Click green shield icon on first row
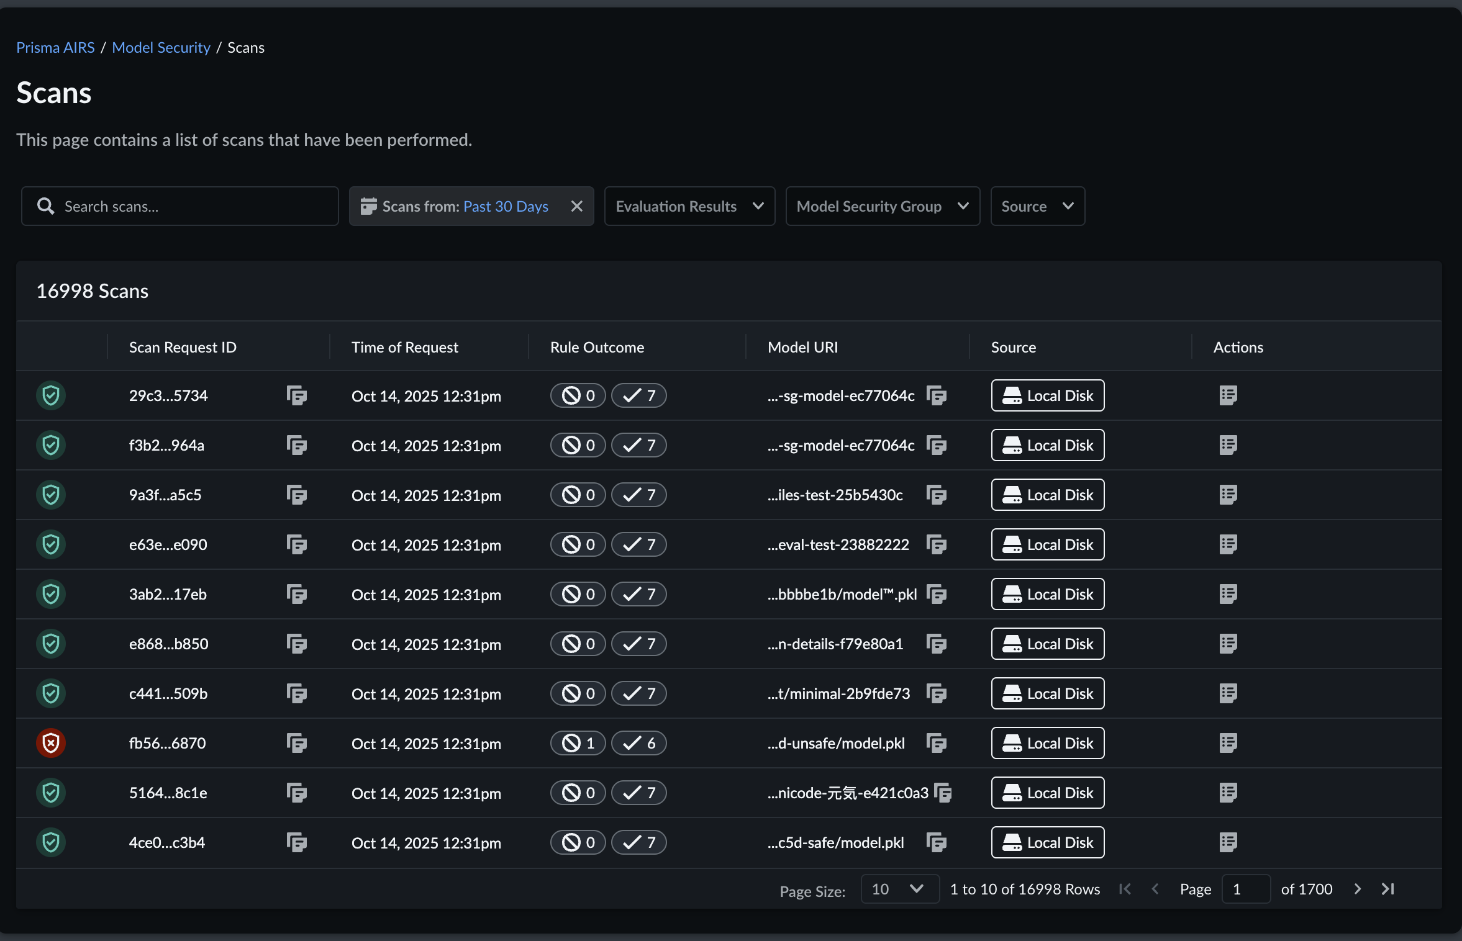 click(x=51, y=395)
